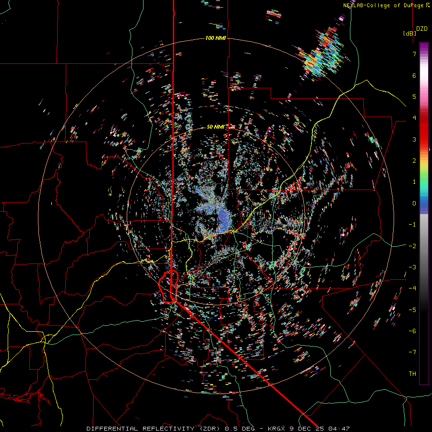Click the 9 DEC 25 04:47 timestamp
This screenshot has width=432, height=432.
tap(319, 429)
